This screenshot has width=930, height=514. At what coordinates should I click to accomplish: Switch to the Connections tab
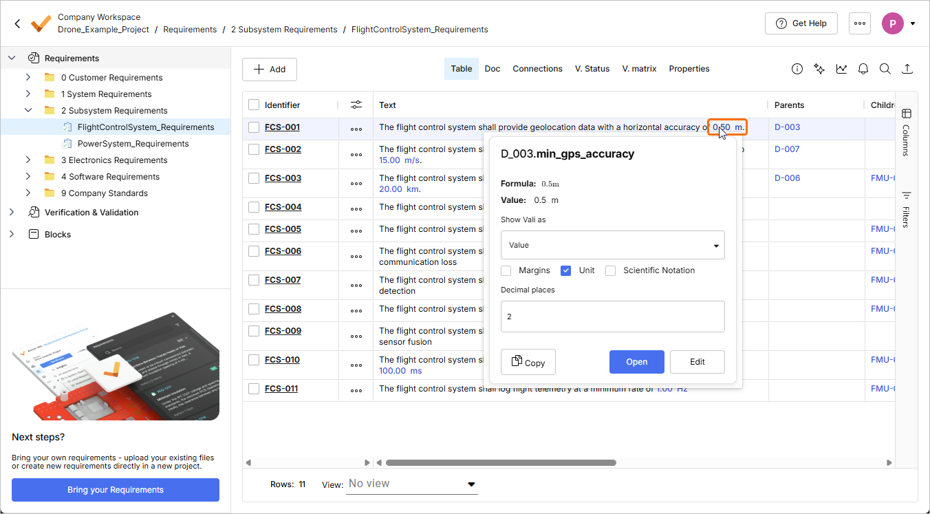[x=537, y=69]
